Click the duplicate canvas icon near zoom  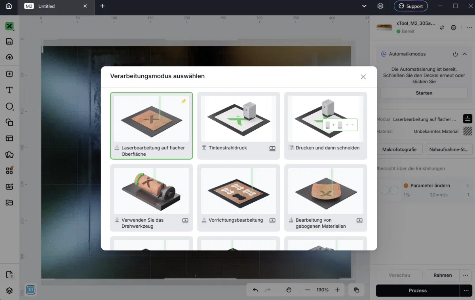tap(356, 290)
